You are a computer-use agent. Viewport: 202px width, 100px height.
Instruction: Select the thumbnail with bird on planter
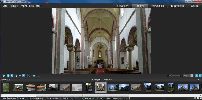coord(18,87)
